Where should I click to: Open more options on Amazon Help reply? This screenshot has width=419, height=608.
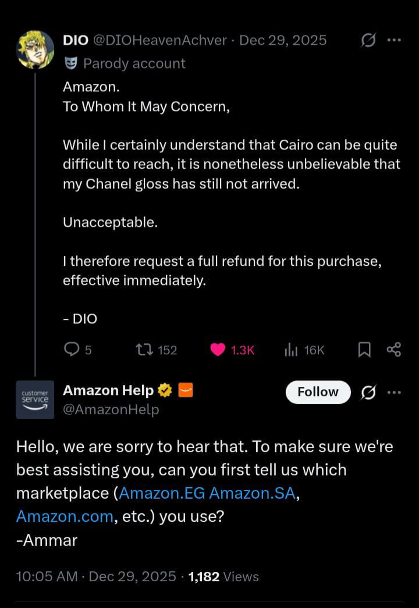(x=394, y=393)
